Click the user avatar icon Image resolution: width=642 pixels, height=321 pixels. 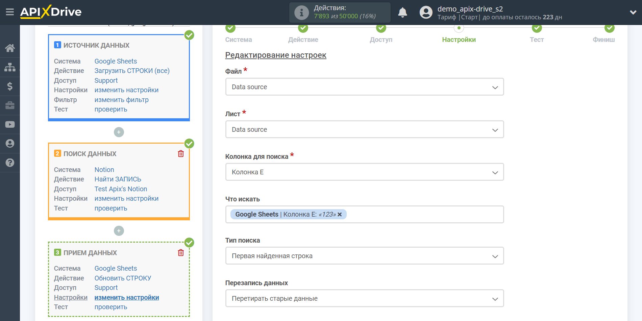tap(426, 13)
